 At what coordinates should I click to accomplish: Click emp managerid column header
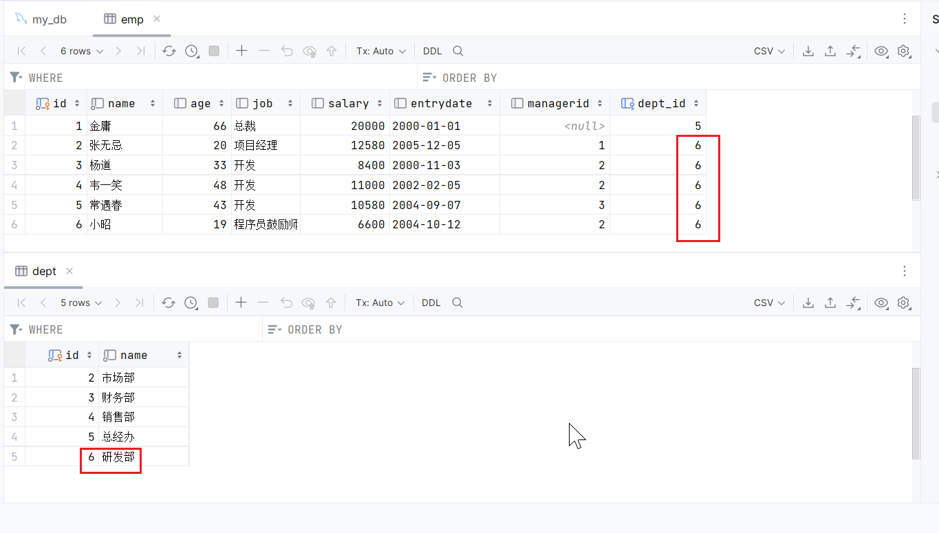click(554, 103)
